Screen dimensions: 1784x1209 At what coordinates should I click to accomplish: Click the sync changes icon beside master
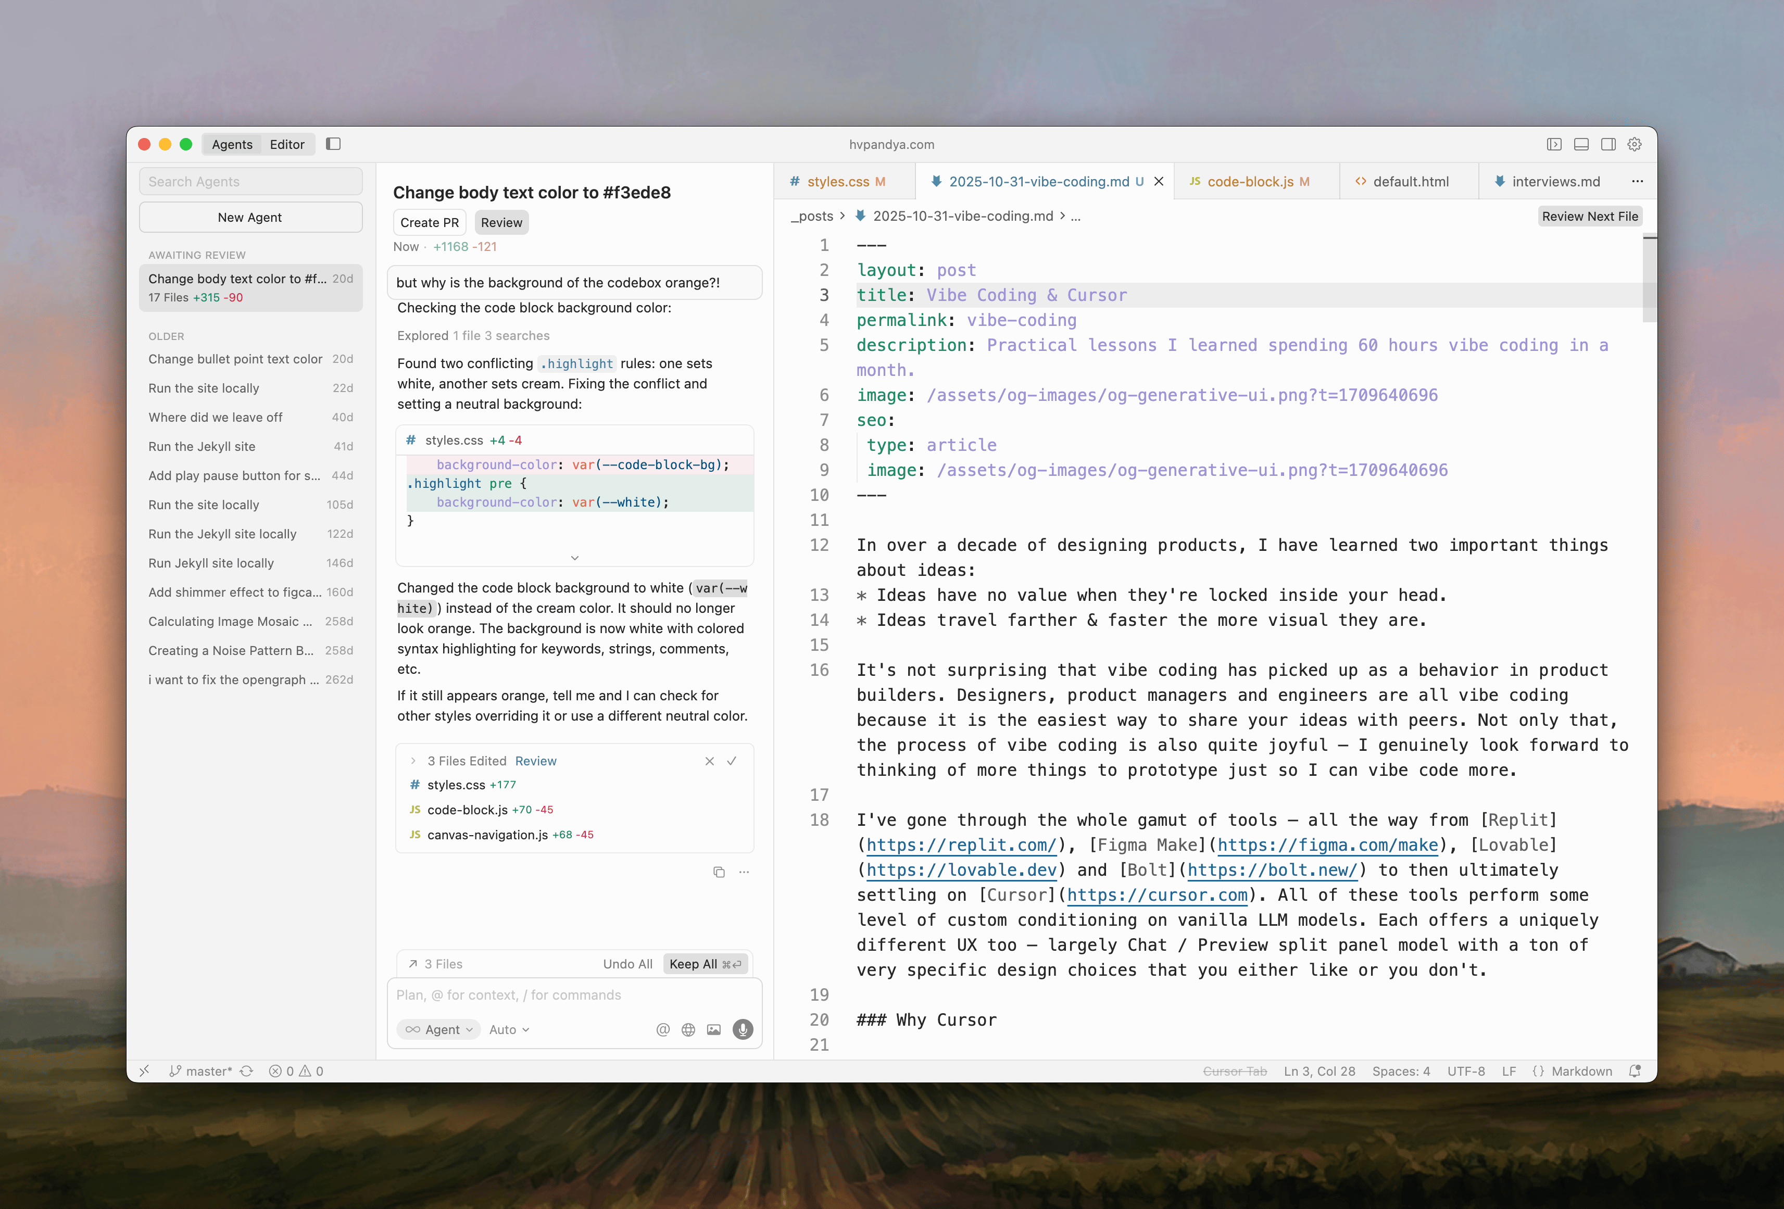(x=246, y=1071)
